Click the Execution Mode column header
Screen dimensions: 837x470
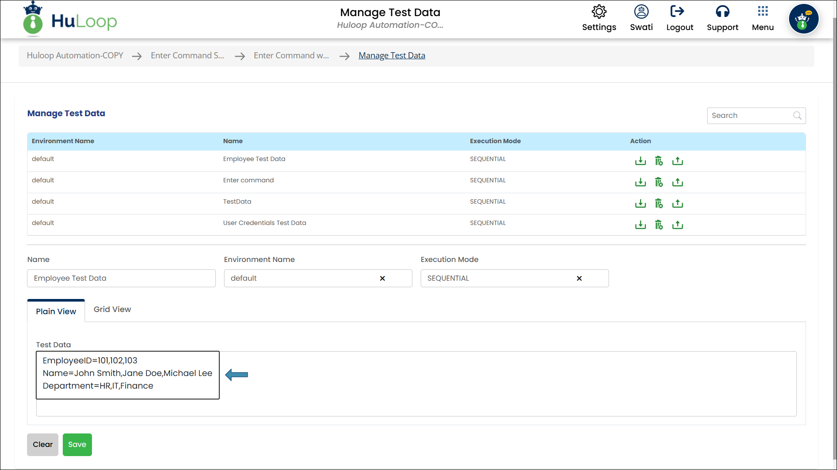tap(495, 141)
